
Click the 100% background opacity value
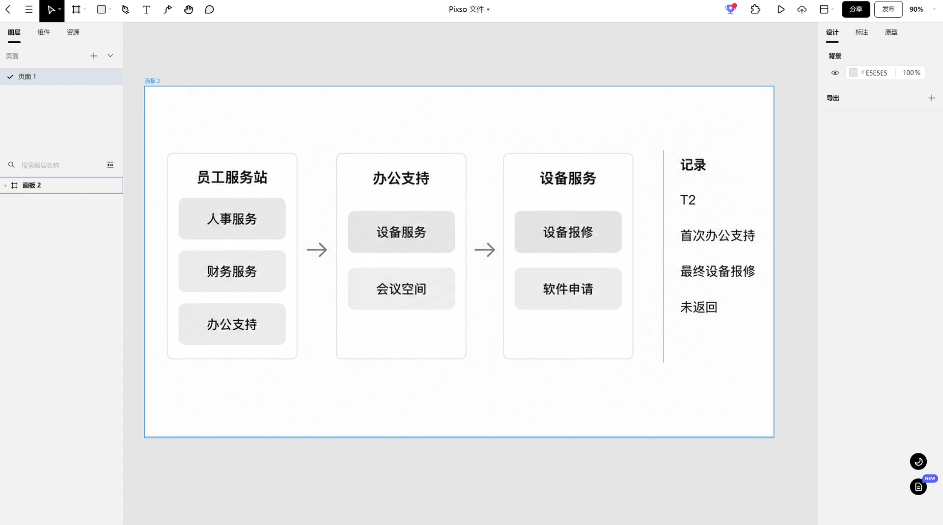[912, 73]
